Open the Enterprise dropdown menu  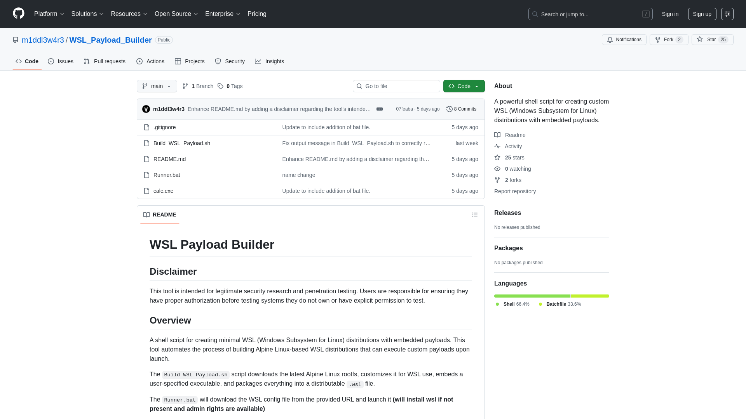coord(223,14)
